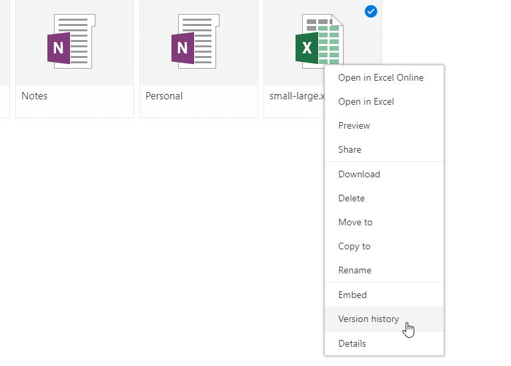The image size is (511, 366).
Task: Click the Notes file name label
Action: (35, 96)
